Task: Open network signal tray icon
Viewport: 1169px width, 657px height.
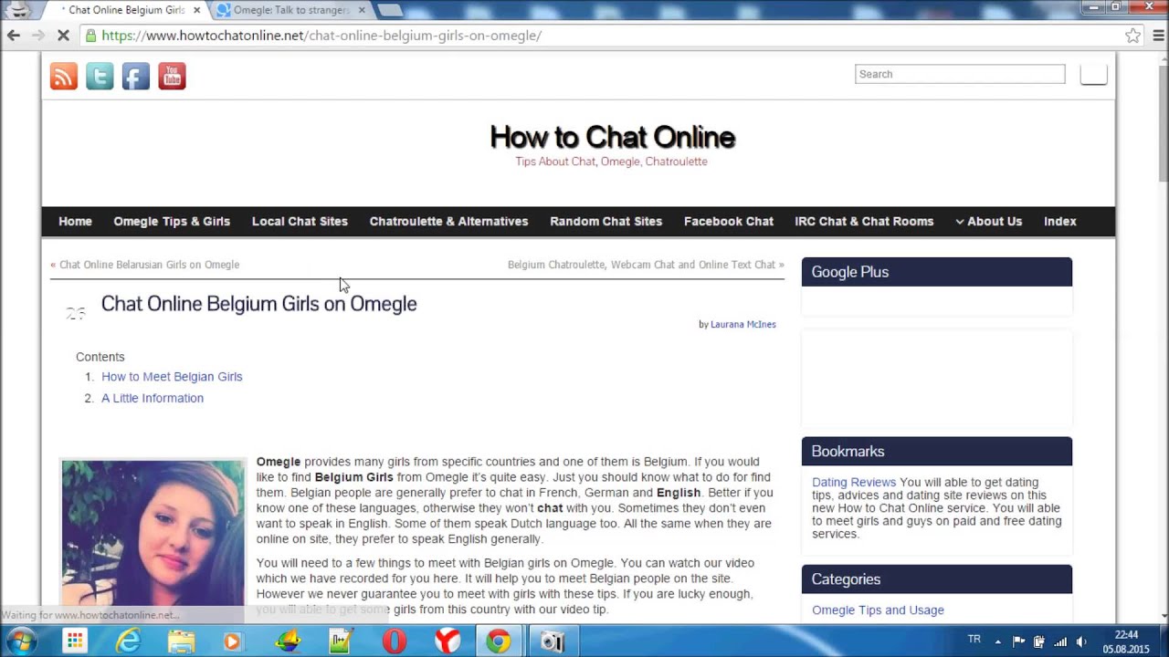Action: point(1060,641)
